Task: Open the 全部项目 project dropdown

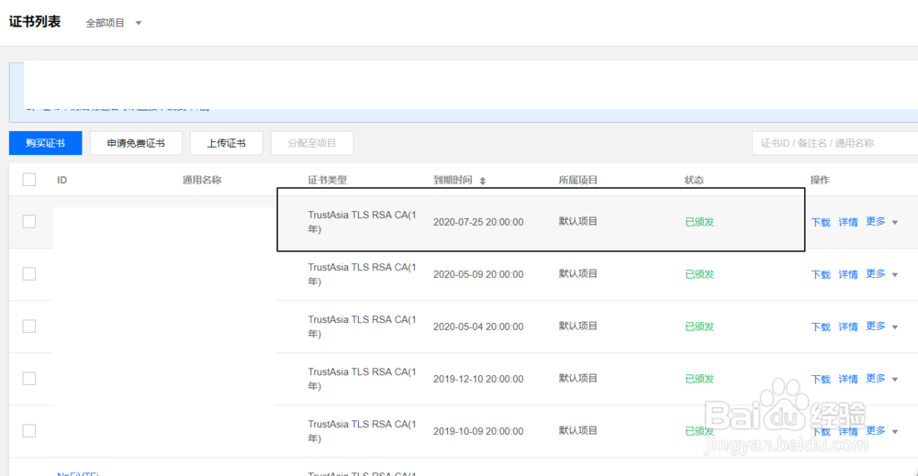Action: (114, 23)
